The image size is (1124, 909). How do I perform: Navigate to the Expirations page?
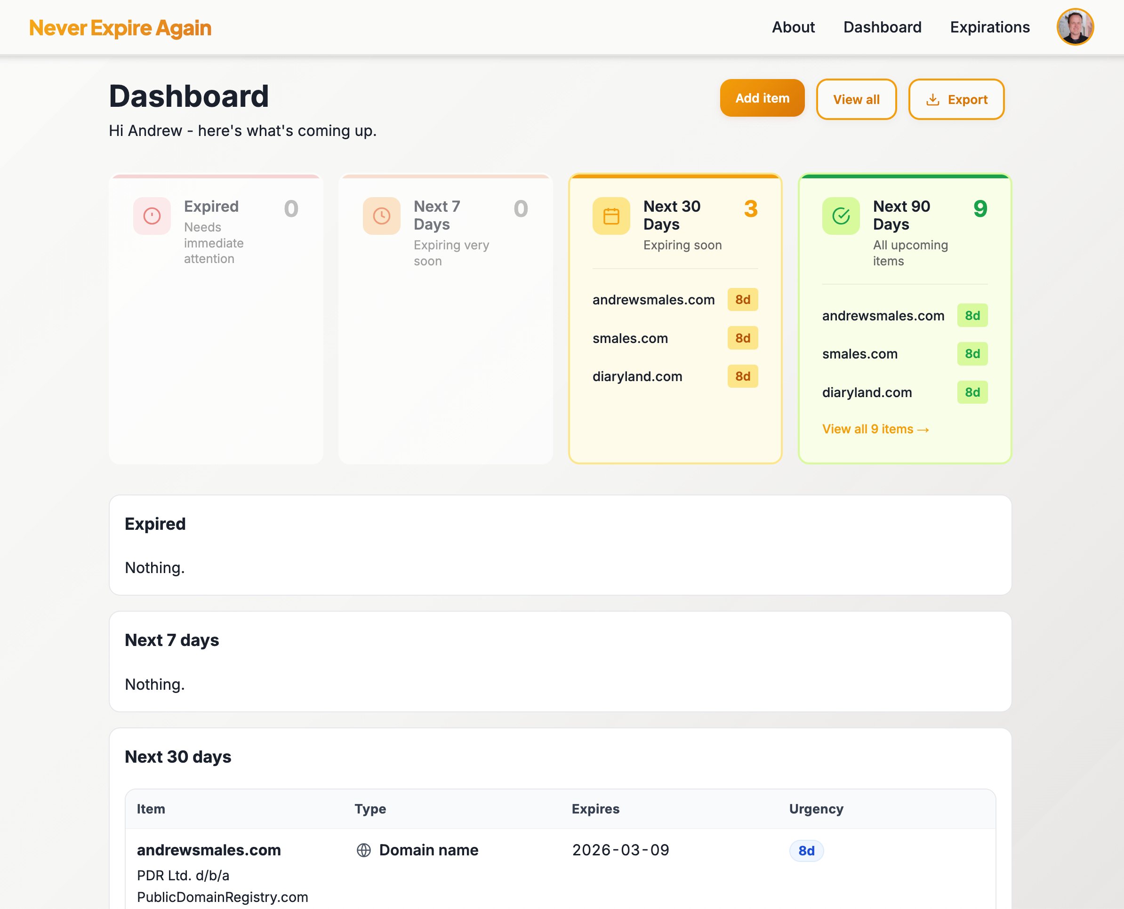(989, 27)
